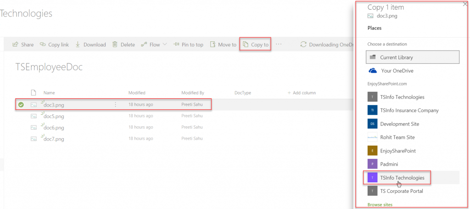Open the doc5.png file name
470x209 pixels.
54,116
